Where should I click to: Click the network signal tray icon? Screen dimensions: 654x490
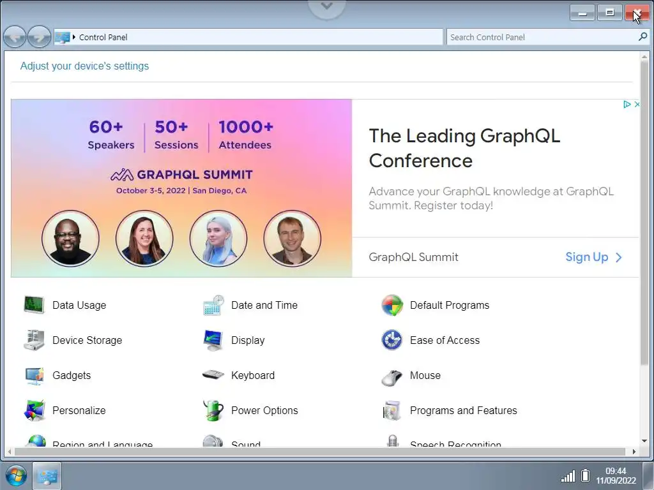coord(568,476)
